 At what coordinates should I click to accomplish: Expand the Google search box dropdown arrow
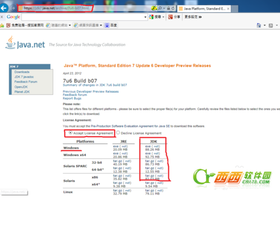click(145, 17)
